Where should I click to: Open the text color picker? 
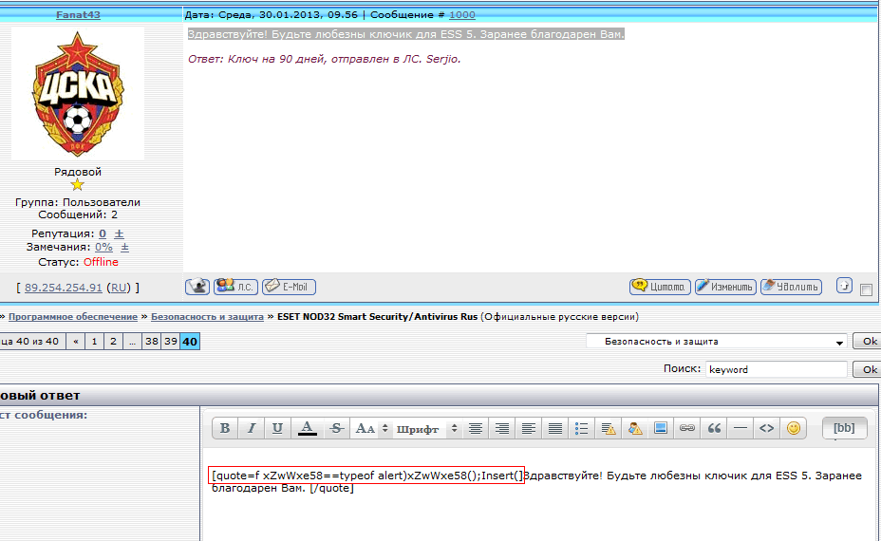coord(307,428)
